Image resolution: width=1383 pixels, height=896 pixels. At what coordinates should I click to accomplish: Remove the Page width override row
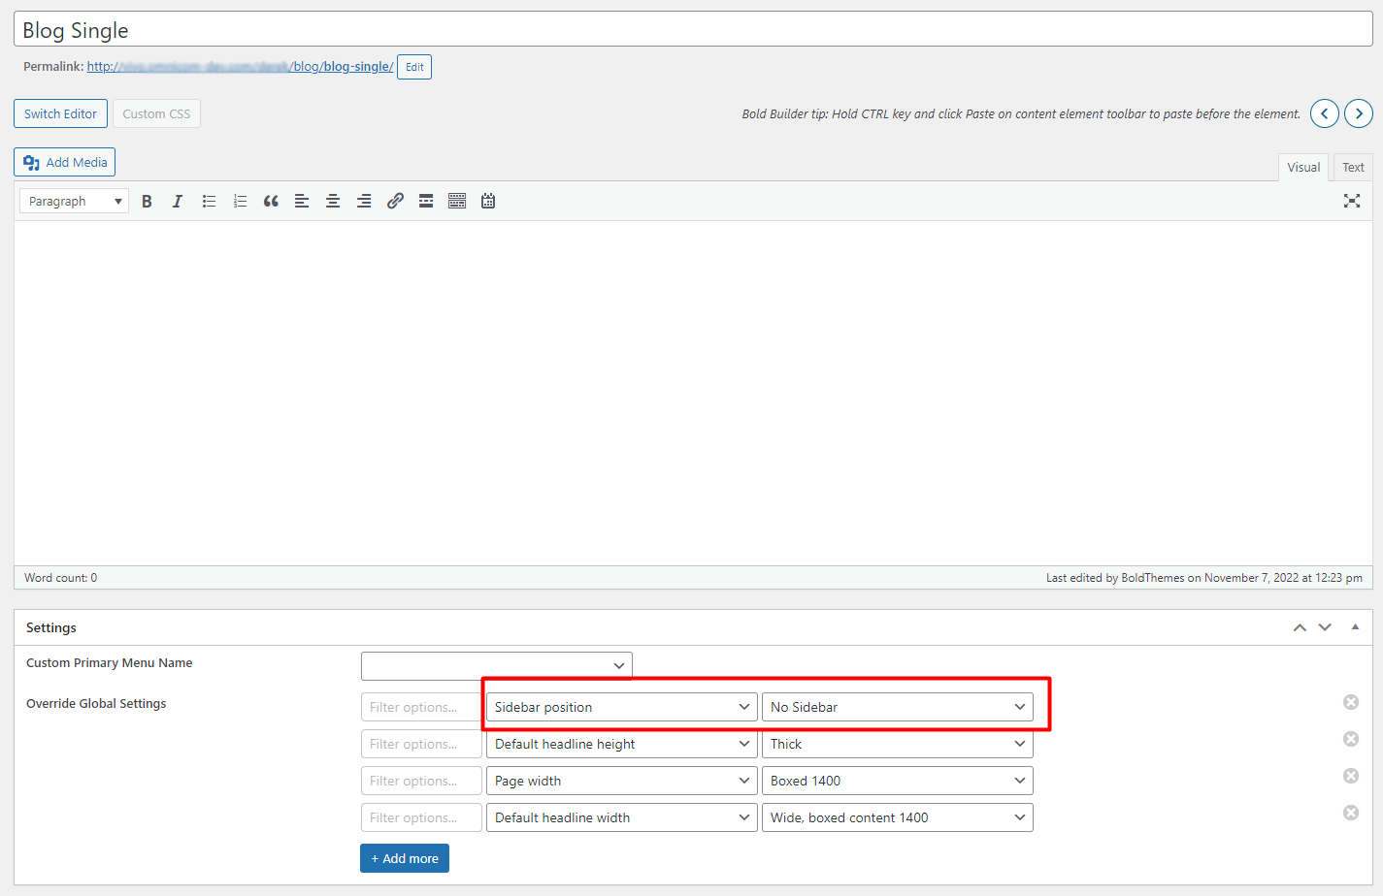[1351, 776]
